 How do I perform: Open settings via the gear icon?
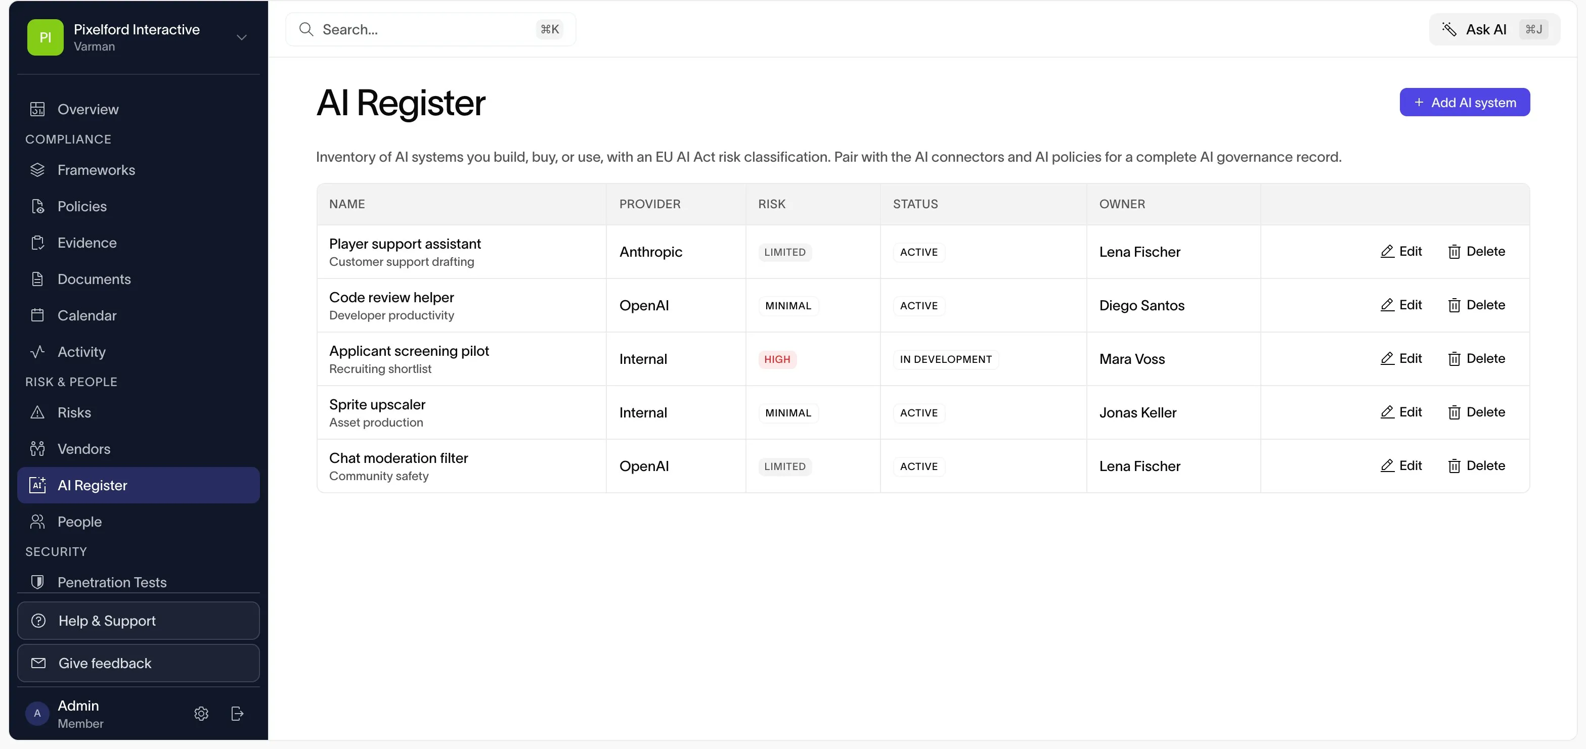coord(201,713)
